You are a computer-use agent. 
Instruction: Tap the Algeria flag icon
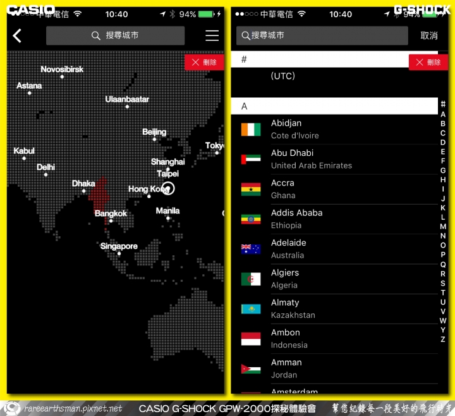251,279
